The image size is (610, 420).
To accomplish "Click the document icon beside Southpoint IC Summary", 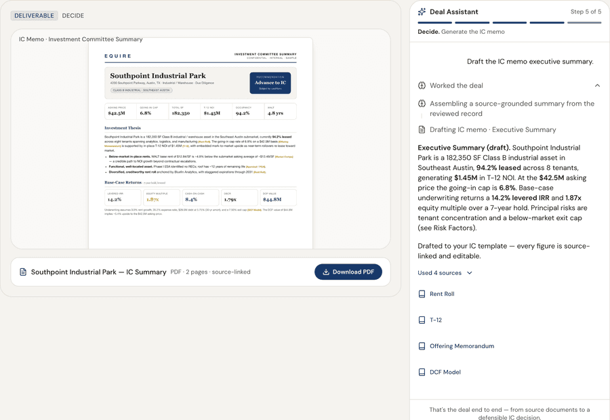I will [x=23, y=272].
